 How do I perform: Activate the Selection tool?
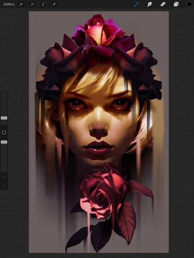(x=43, y=4)
